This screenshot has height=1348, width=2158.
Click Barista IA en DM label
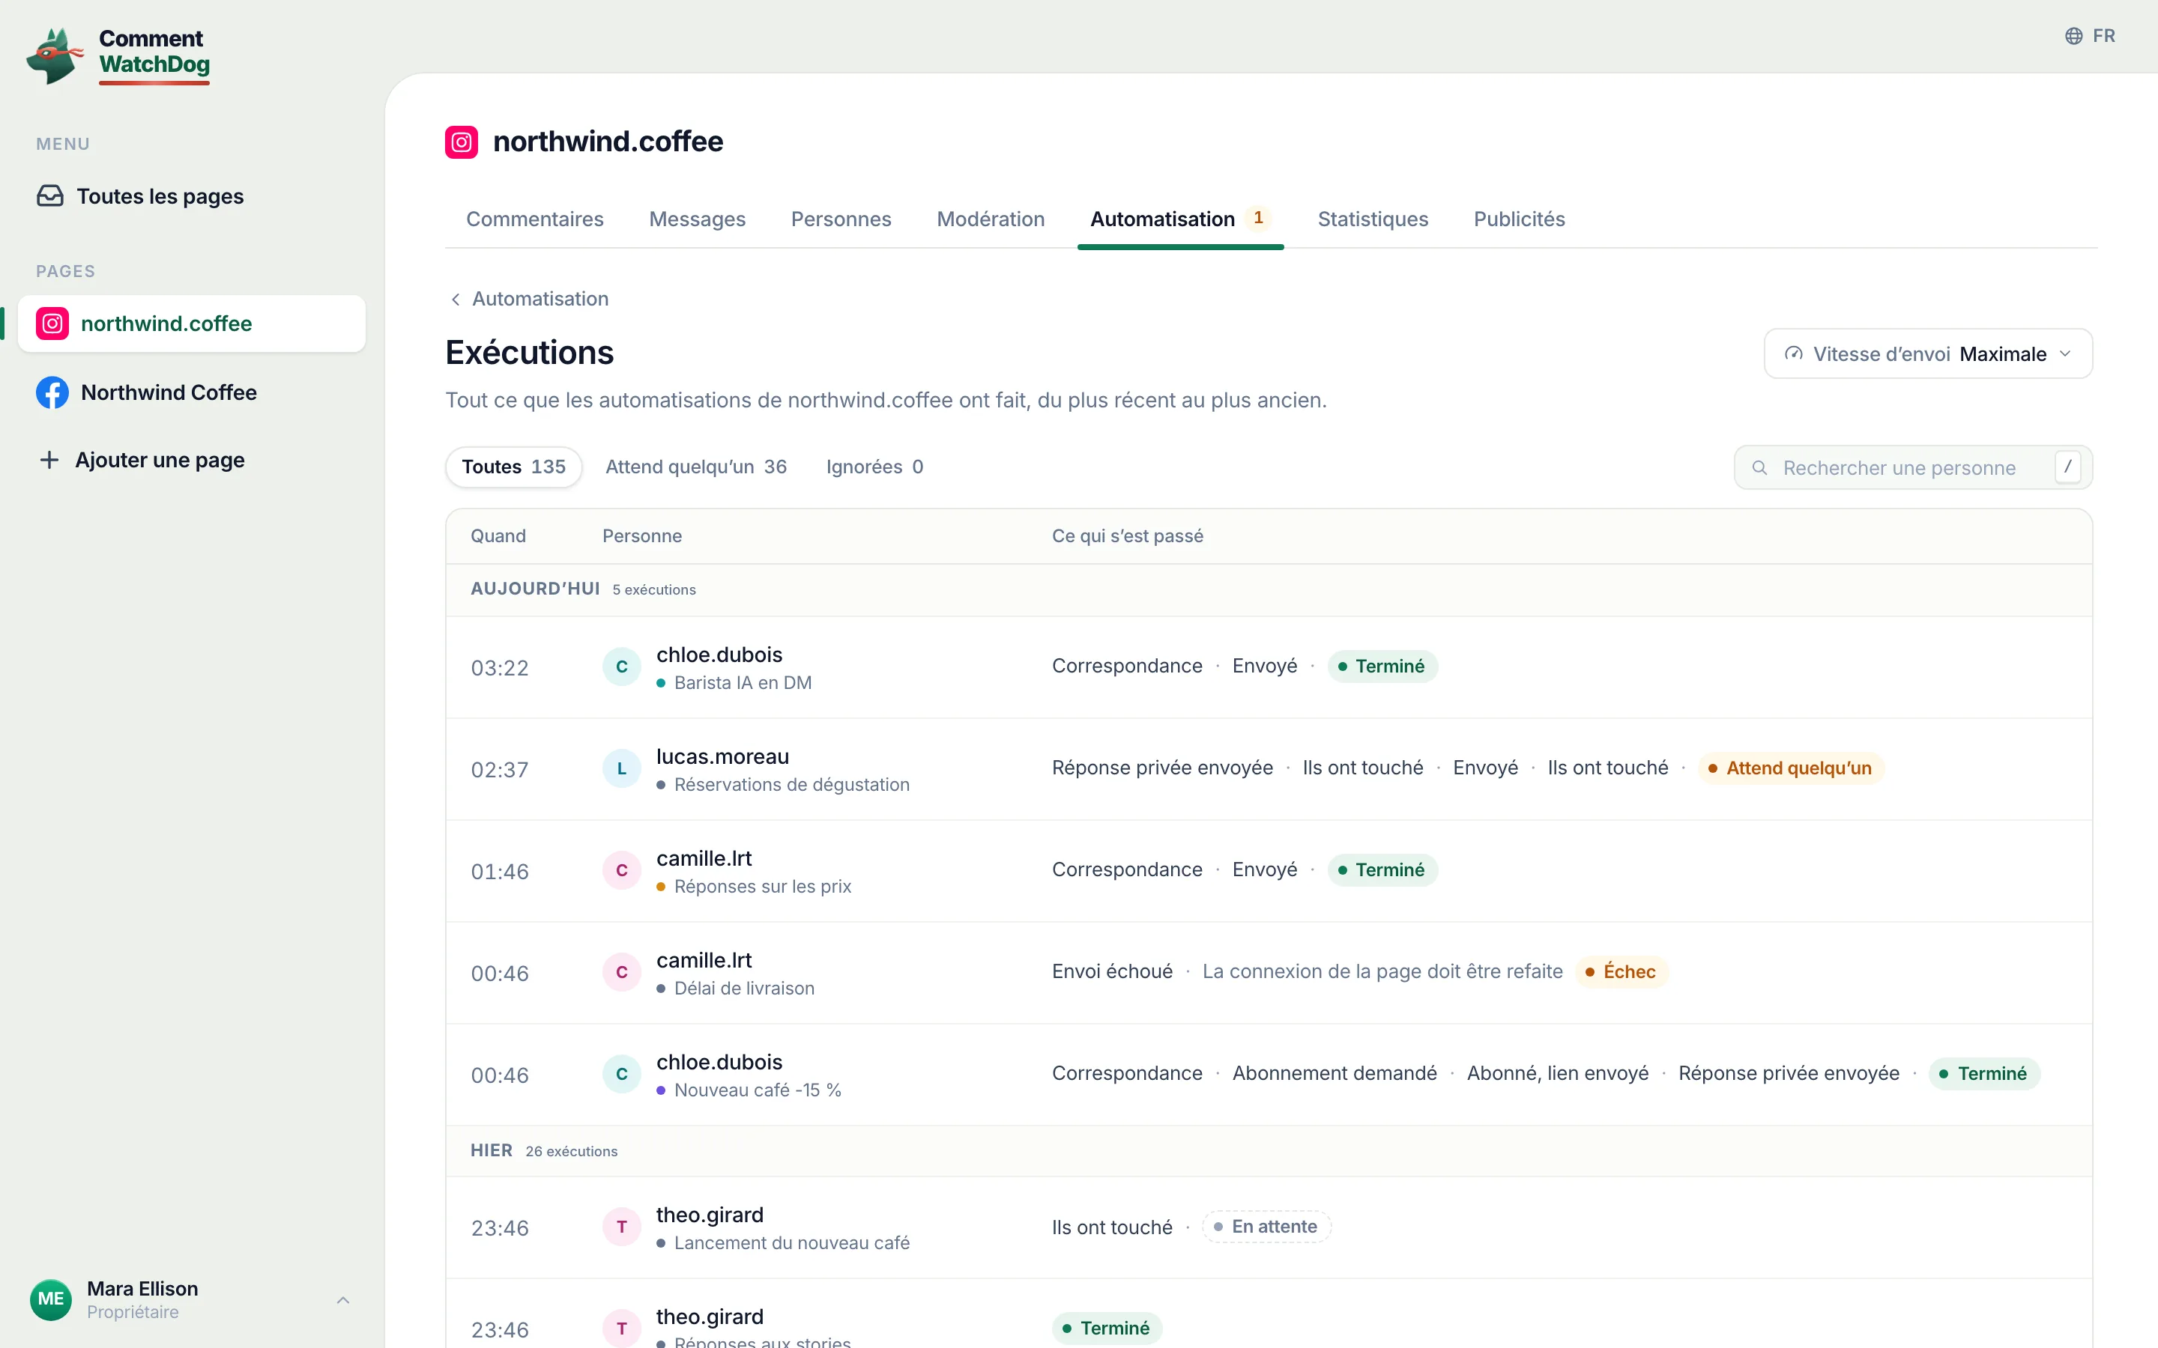[743, 683]
